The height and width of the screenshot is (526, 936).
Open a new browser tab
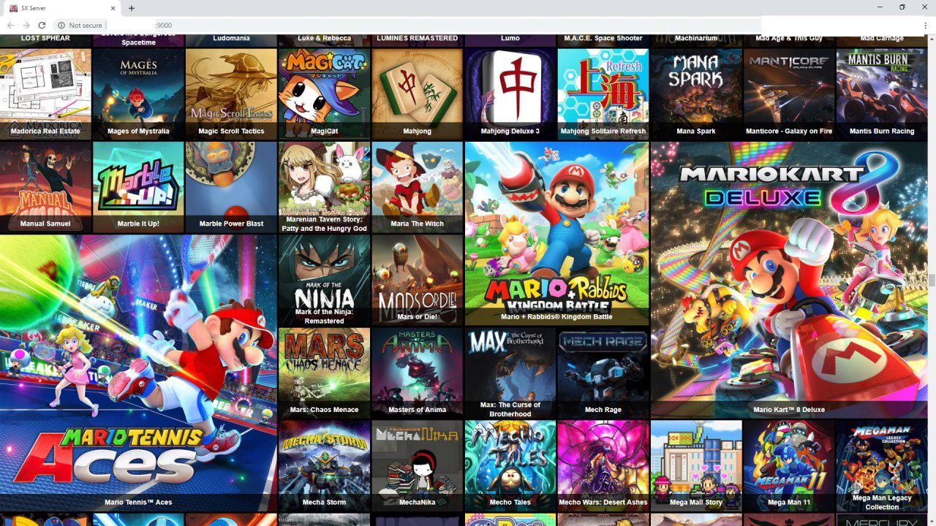coord(132,8)
